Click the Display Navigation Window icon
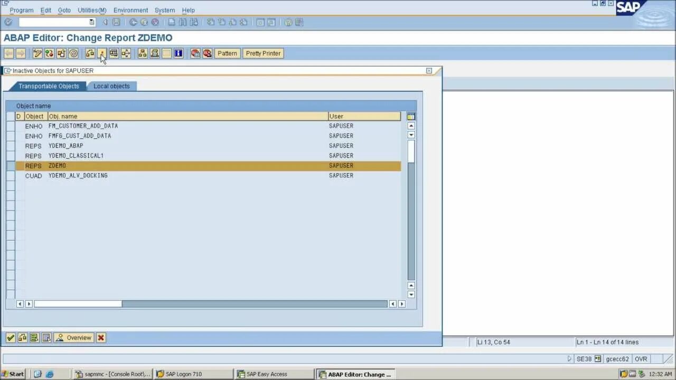The height and width of the screenshot is (380, 676). click(x=155, y=53)
